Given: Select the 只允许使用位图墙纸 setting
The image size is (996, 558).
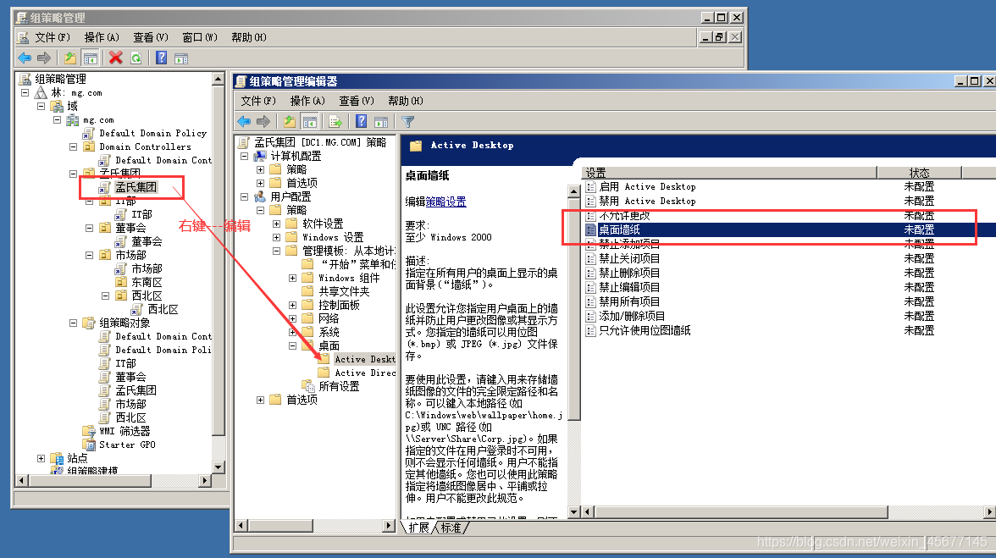Looking at the screenshot, I should point(645,331).
